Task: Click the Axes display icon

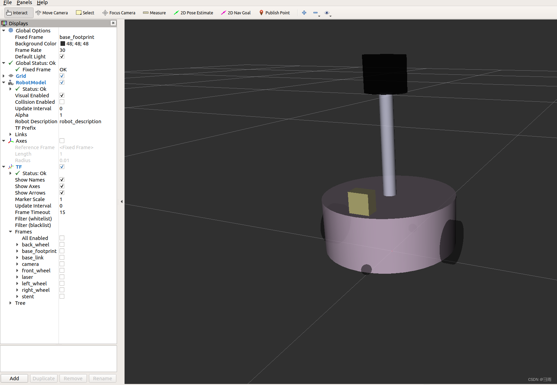Action: 11,141
